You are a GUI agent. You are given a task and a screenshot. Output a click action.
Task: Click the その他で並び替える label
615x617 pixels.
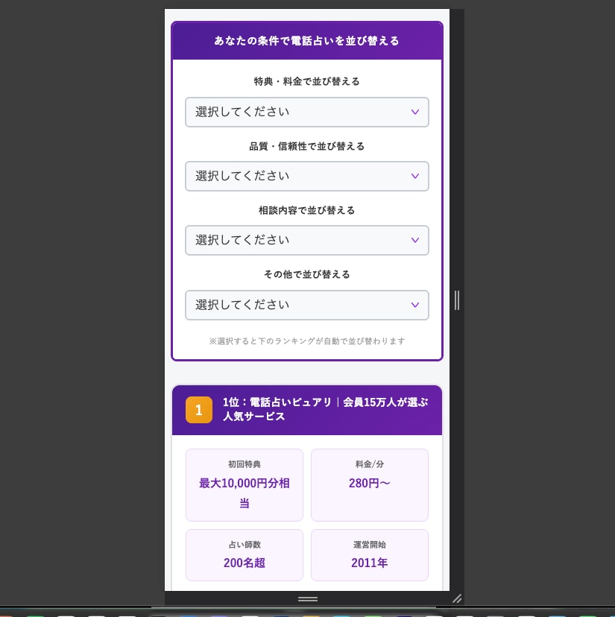point(306,274)
